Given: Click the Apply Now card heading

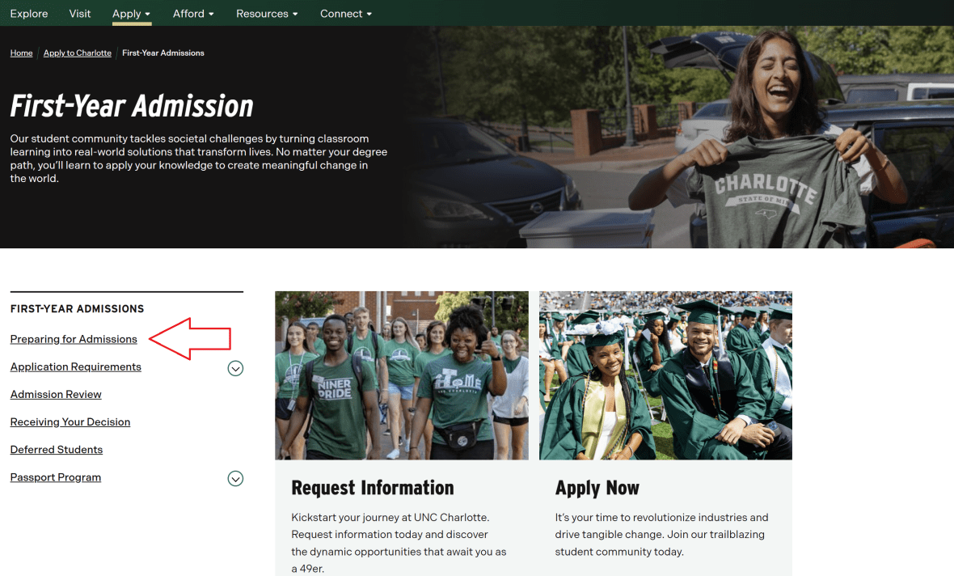Looking at the screenshot, I should pyautogui.click(x=597, y=488).
